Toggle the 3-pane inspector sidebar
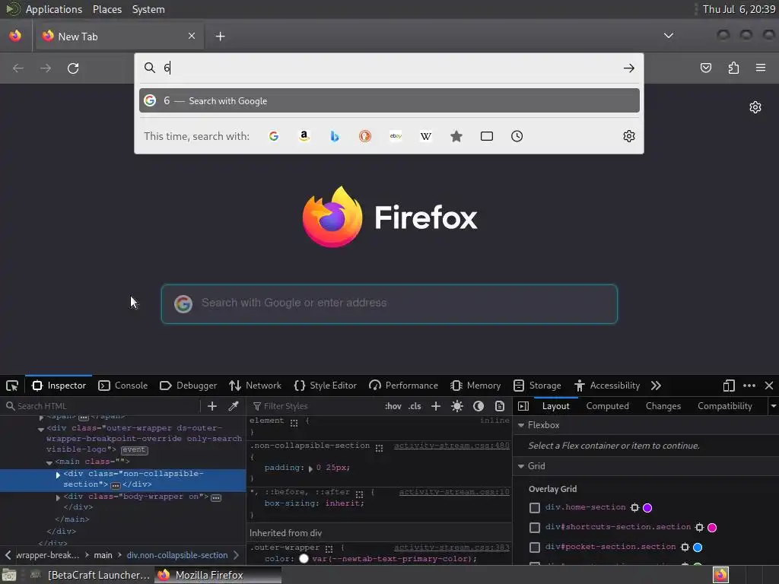Screen dimensions: 779x584 (523, 406)
